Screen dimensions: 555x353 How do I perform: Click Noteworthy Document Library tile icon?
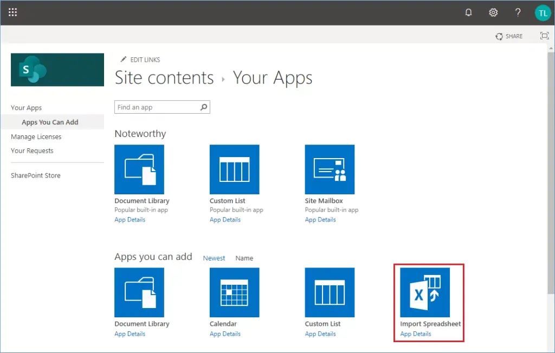[139, 169]
